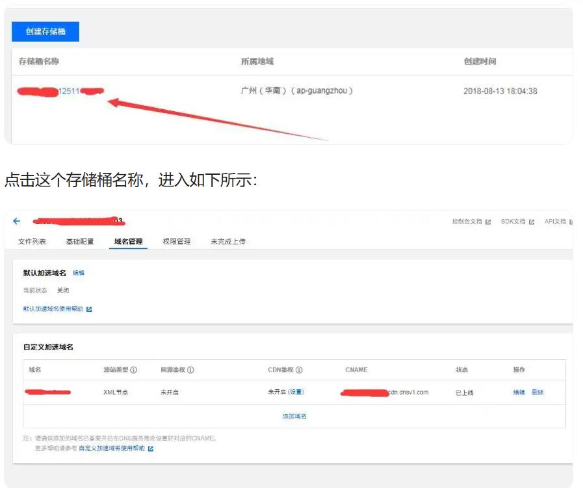The height and width of the screenshot is (488, 583).
Task: Go to the 未完成上传 tab
Action: (x=227, y=242)
